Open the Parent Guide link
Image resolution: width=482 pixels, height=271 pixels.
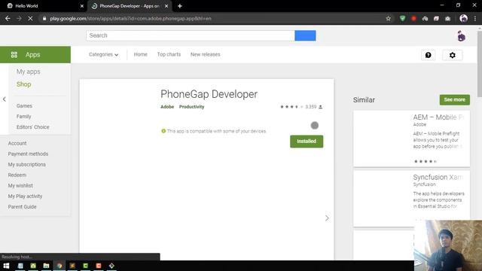[22, 207]
